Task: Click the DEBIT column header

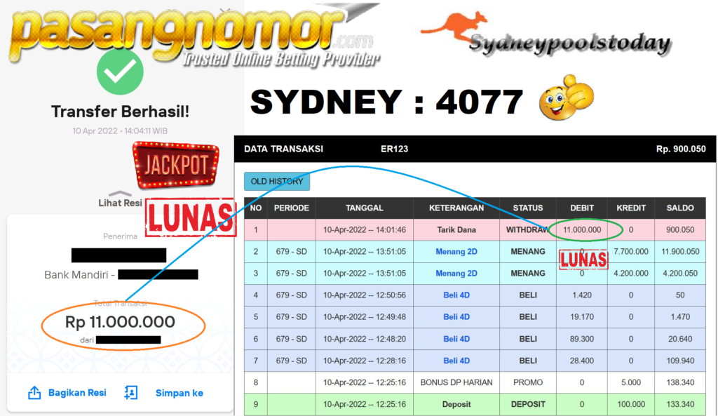Action: tap(581, 208)
